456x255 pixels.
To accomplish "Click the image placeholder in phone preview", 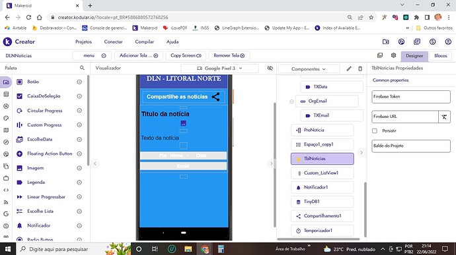I will coord(184,123).
